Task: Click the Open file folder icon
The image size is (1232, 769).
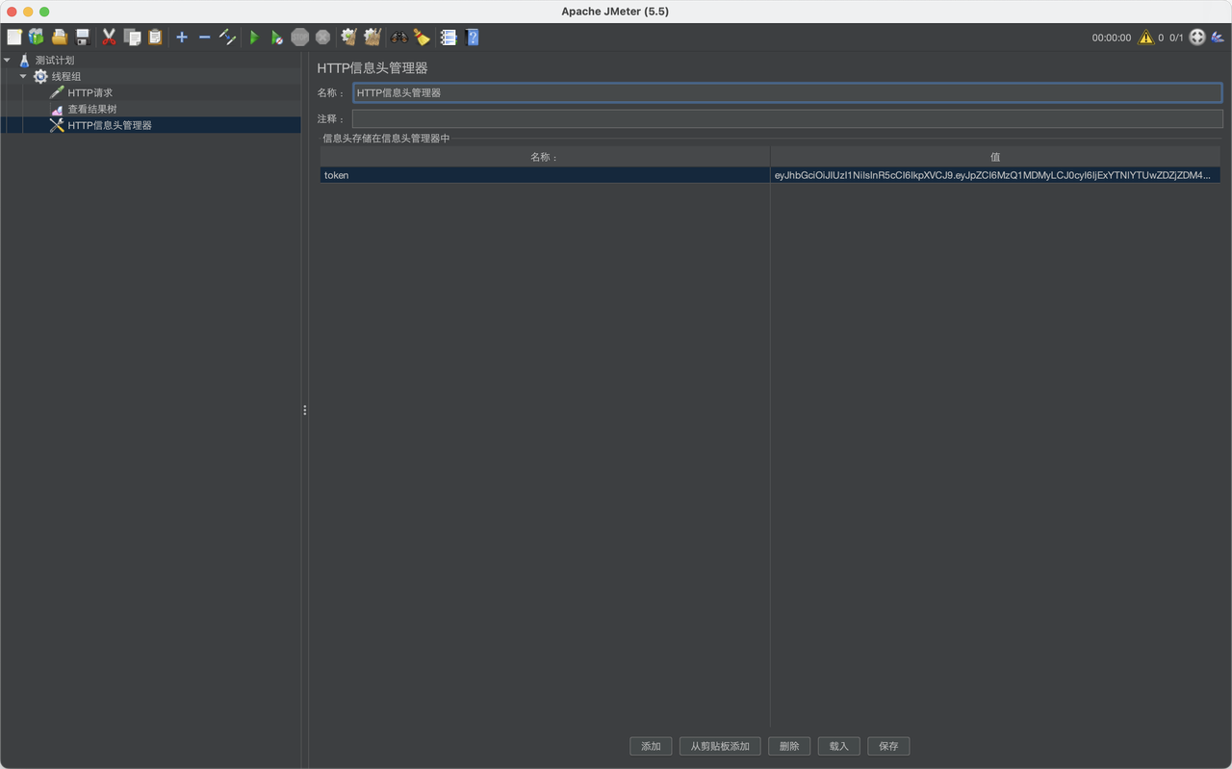Action: (60, 37)
